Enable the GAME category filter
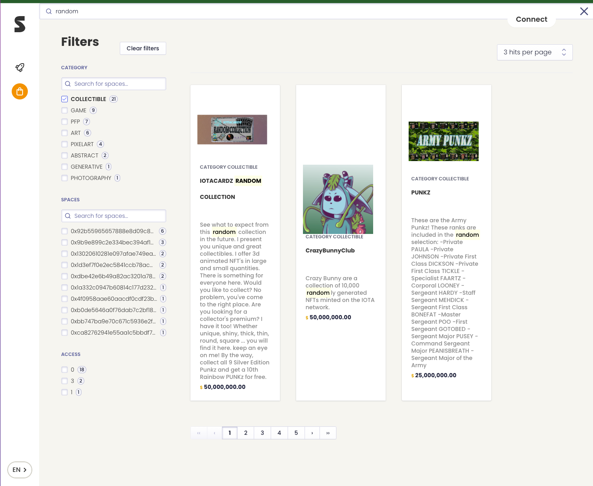This screenshot has width=593, height=486. (65, 110)
